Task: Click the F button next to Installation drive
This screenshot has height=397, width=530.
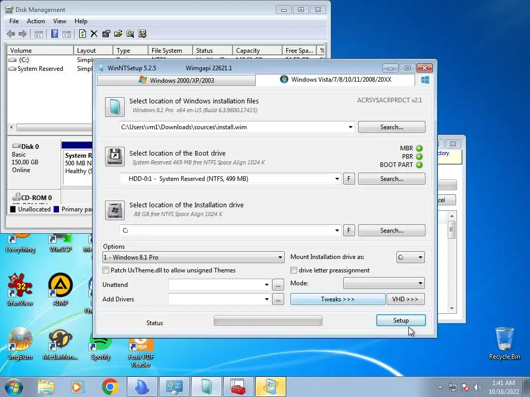Action: click(x=349, y=231)
